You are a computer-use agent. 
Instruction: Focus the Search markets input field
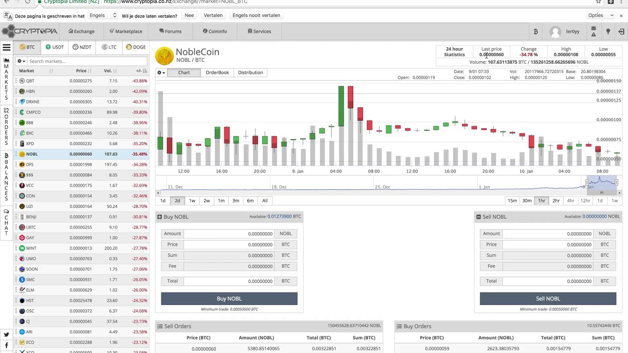click(87, 61)
